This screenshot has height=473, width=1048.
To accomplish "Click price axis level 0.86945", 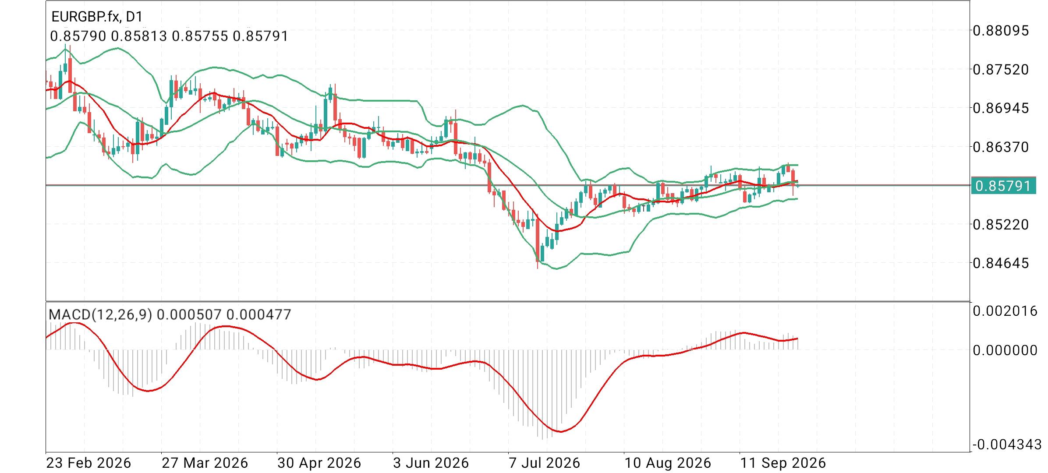I will 1001,108.
